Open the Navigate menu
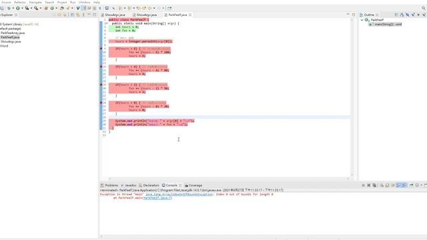The height and width of the screenshot is (240, 427). click(x=35, y=2)
